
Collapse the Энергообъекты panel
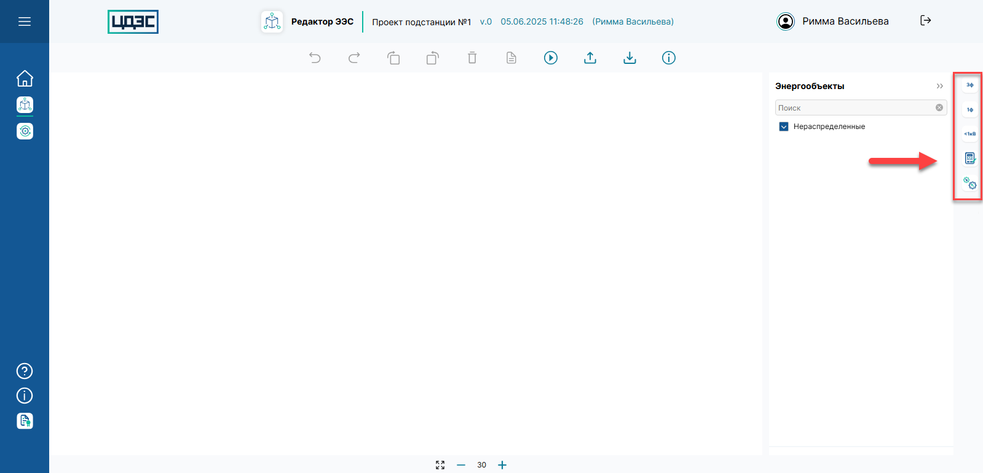point(939,86)
